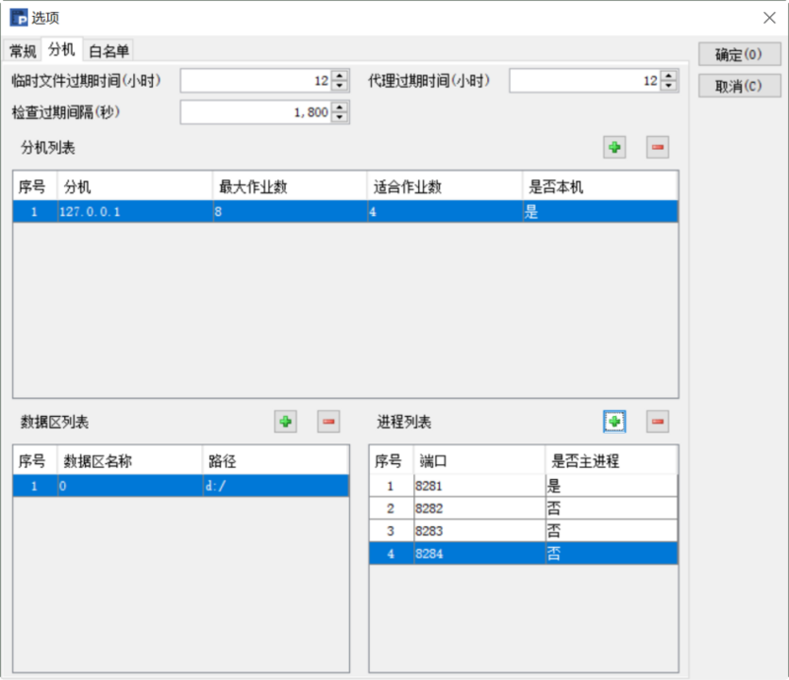This screenshot has width=789, height=680.
Task: Click 适合作业数 value 4 cell
Action: click(445, 212)
